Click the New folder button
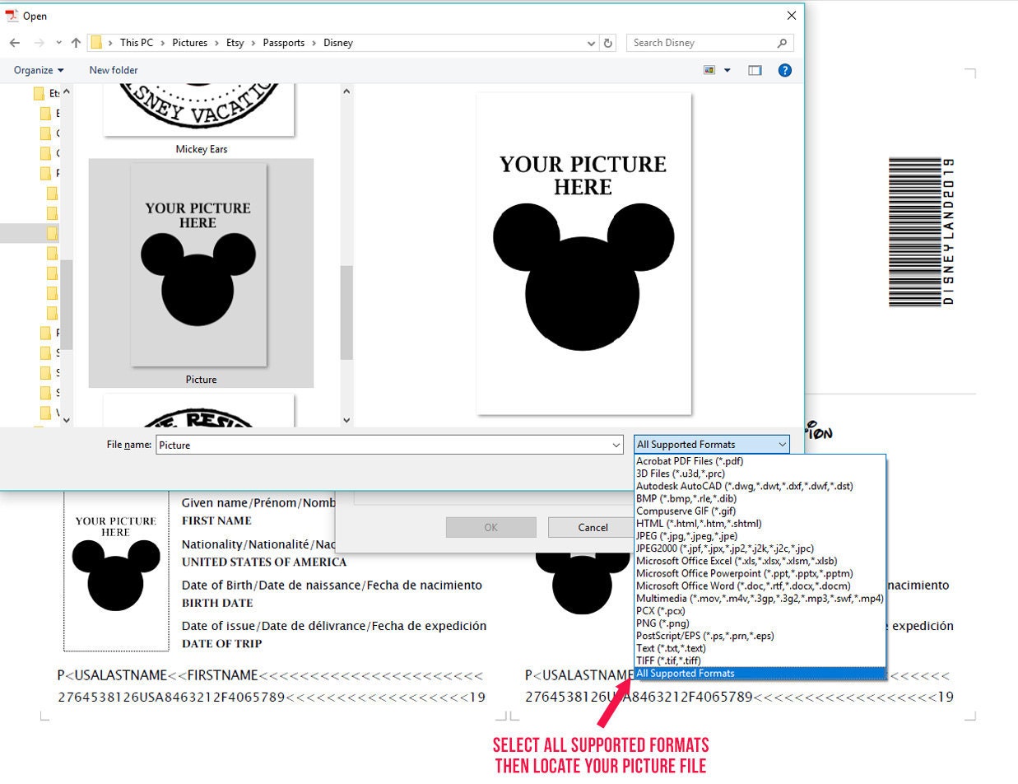 [114, 70]
